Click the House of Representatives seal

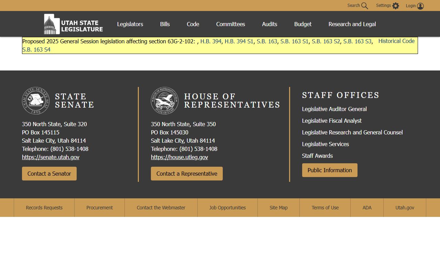click(165, 101)
